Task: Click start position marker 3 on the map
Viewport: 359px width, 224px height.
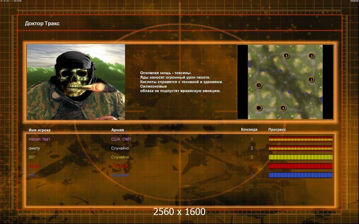Action: (312, 56)
